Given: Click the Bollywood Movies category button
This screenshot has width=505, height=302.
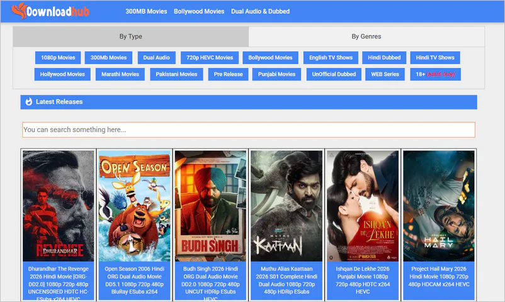Looking at the screenshot, I should coord(270,58).
